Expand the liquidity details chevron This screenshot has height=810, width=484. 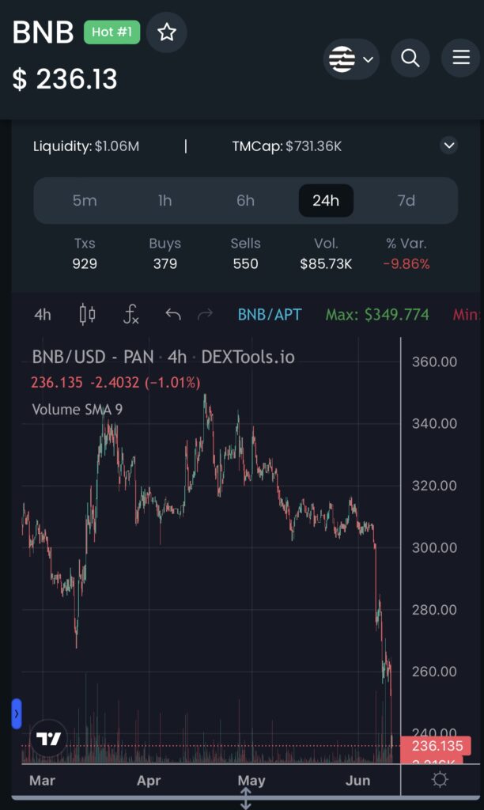[x=449, y=146]
